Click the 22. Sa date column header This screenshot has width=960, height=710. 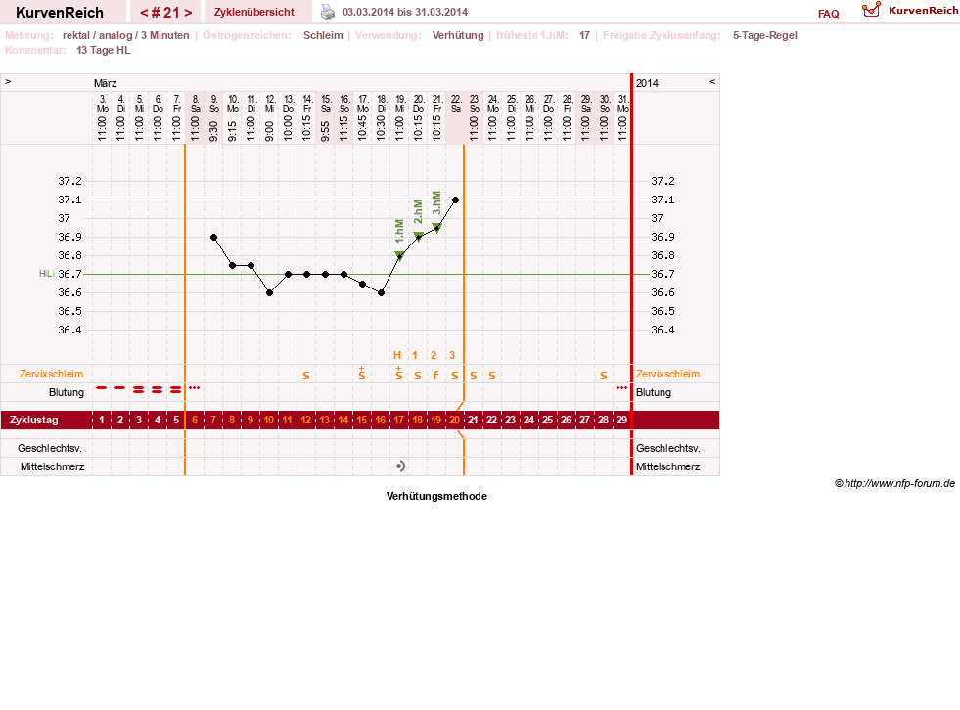455,104
